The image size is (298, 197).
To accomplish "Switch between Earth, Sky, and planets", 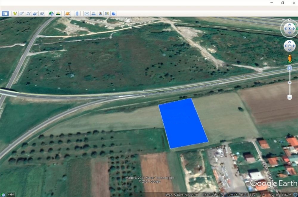I will [x=67, y=13].
